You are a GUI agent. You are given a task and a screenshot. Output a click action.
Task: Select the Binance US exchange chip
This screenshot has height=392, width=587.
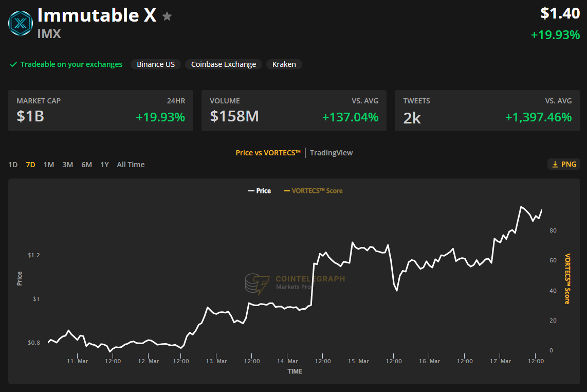pyautogui.click(x=156, y=64)
